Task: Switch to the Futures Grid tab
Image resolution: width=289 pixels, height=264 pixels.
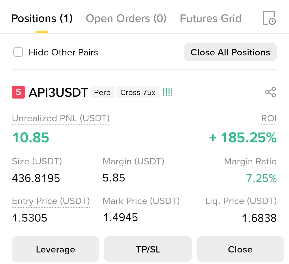Action: 211,18
